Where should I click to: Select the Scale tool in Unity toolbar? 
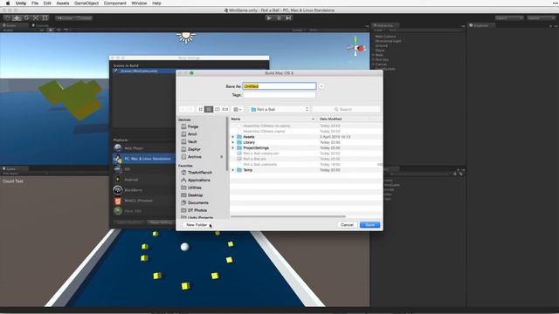(36, 17)
